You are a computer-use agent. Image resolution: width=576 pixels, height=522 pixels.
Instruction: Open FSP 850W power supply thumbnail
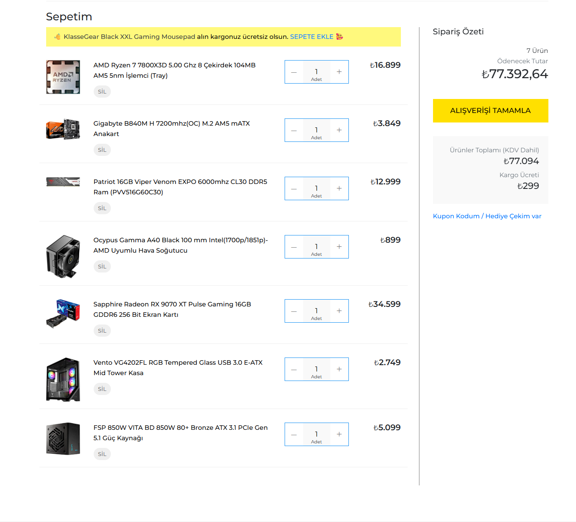pyautogui.click(x=63, y=439)
